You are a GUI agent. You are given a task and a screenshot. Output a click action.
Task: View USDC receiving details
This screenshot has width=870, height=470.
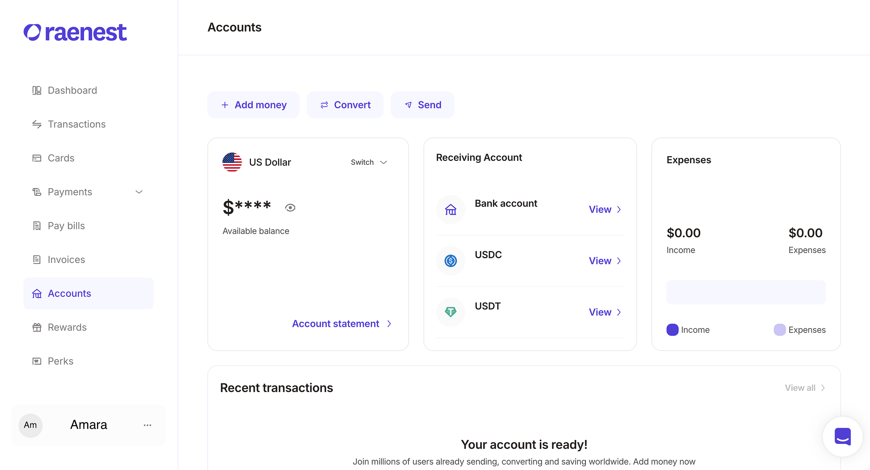click(x=605, y=261)
